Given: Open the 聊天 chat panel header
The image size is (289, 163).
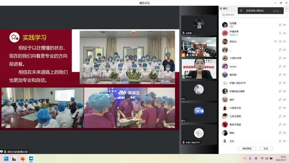Looking at the screenshot, I should (x=224, y=8).
